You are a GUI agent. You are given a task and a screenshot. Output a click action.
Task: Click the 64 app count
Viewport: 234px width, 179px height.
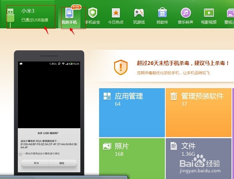[118, 104]
